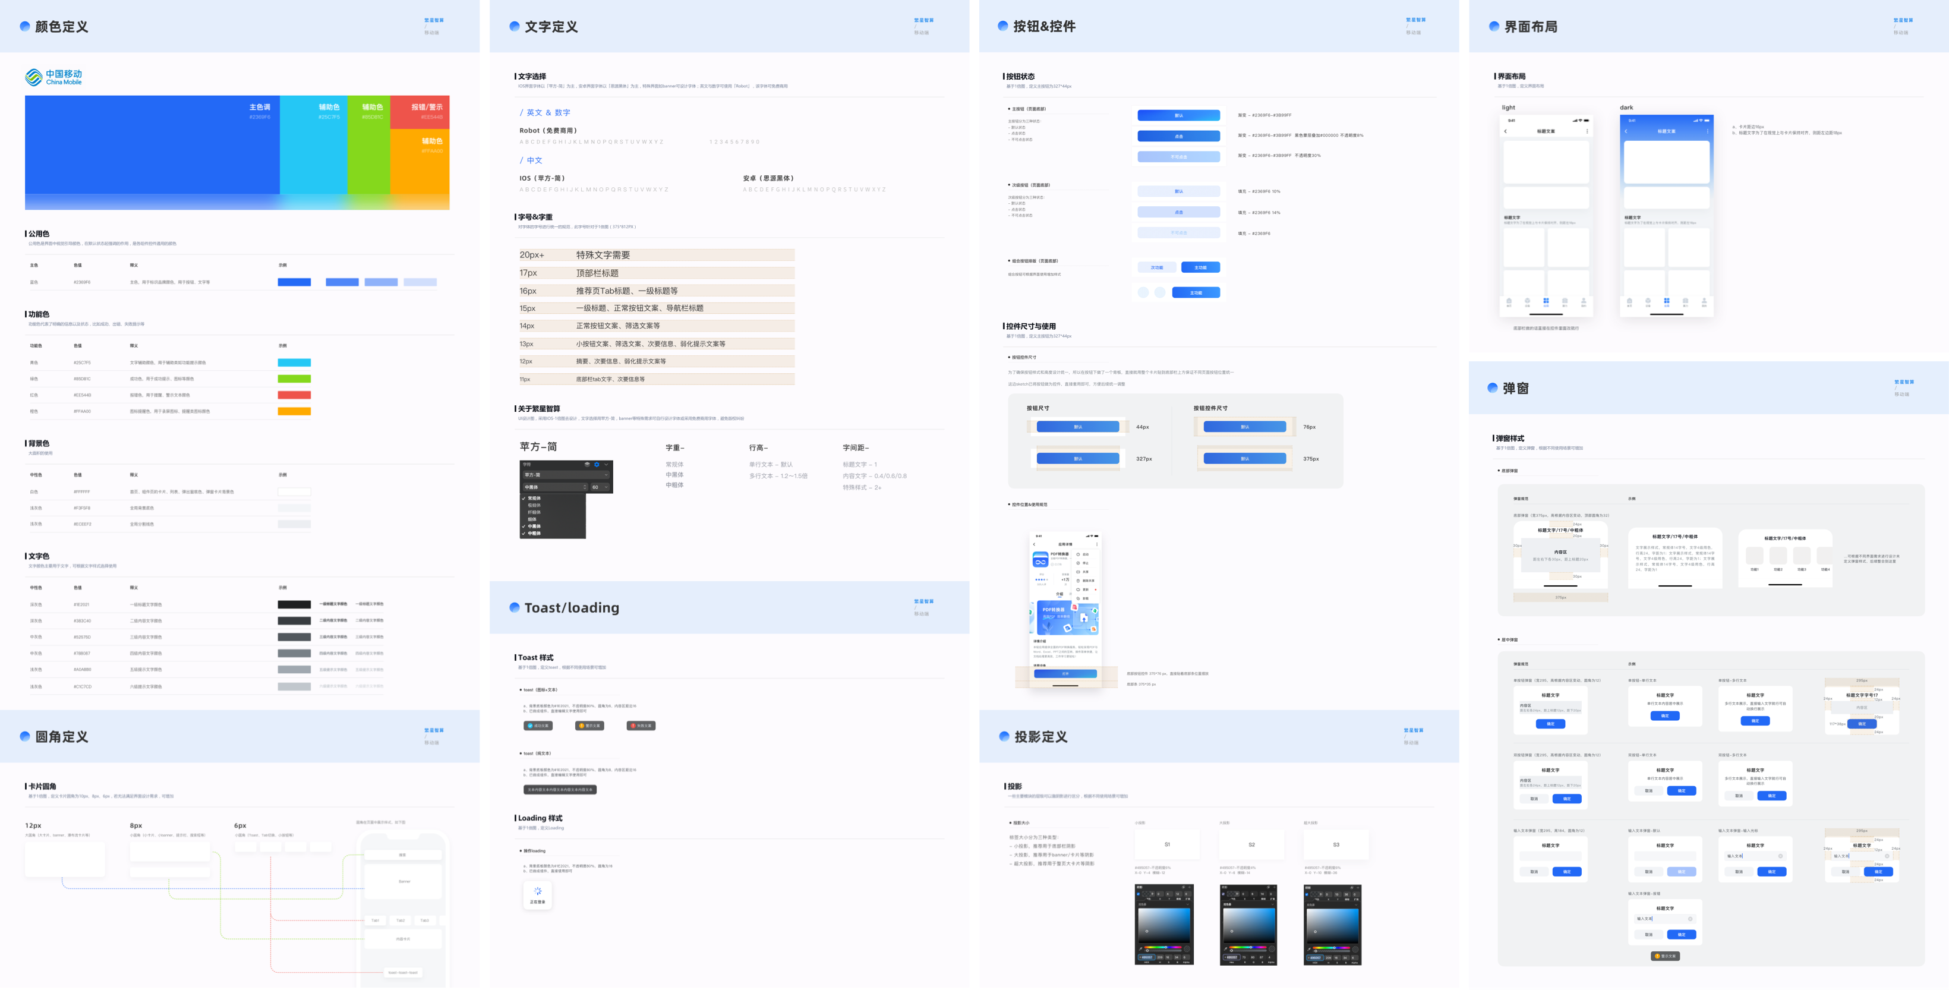Image resolution: width=1949 pixels, height=990 pixels.
Task: Click green 辅助色 #85D81C palette block
Action: (x=368, y=144)
